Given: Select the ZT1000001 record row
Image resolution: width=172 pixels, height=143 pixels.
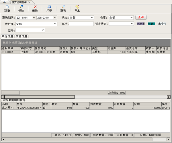Looking at the screenshot, I should (10, 52).
